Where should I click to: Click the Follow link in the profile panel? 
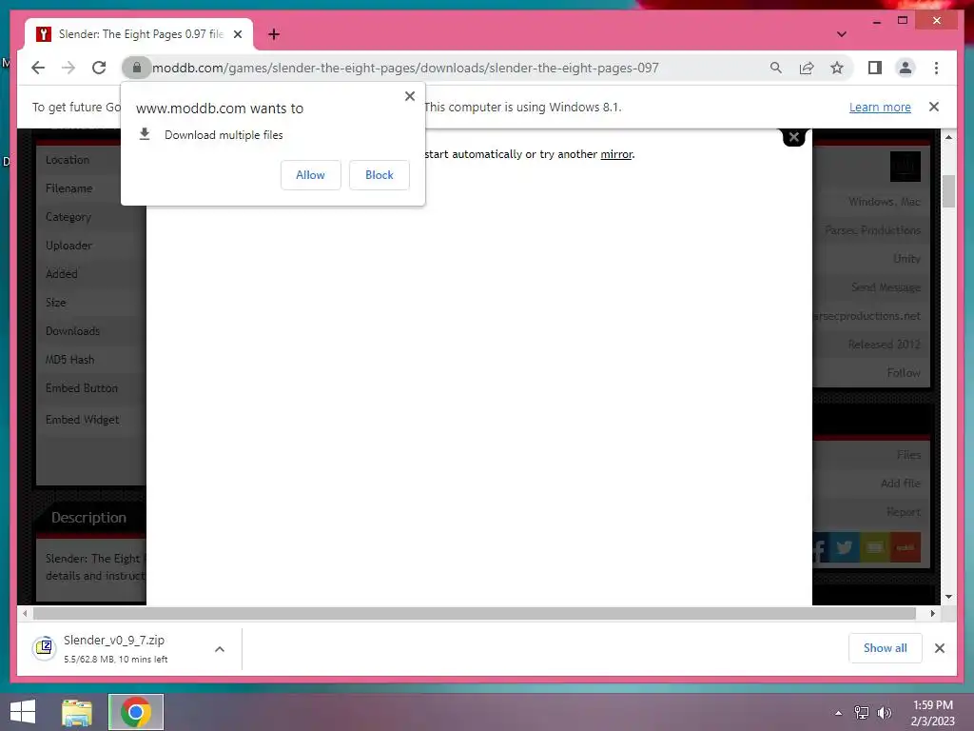904,373
